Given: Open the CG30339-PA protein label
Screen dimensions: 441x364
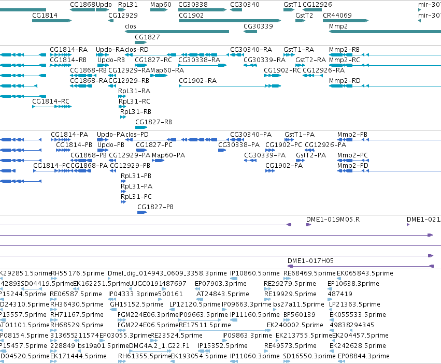Looking at the screenshot, I should 265,155.
